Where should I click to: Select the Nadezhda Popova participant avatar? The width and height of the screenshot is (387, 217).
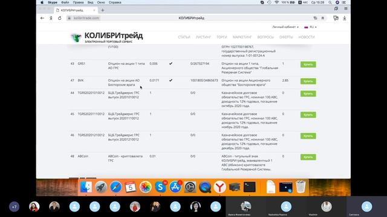point(286,206)
